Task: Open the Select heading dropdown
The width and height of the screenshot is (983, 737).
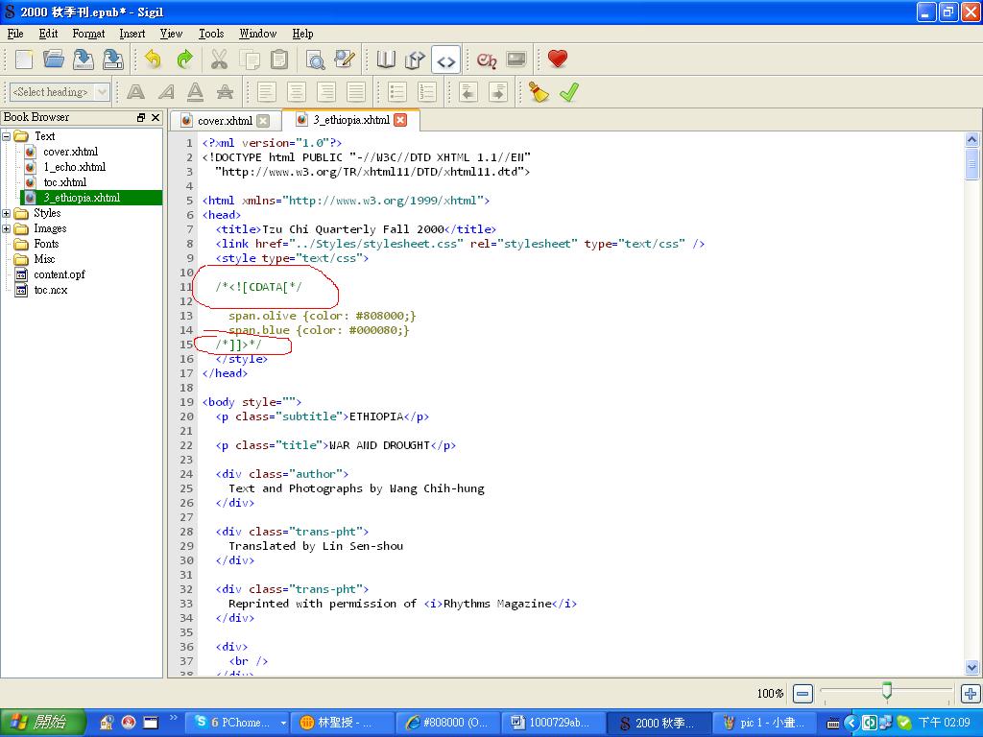Action: point(60,92)
